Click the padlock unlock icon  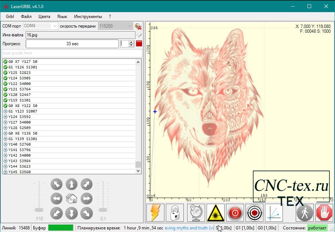tap(175, 213)
